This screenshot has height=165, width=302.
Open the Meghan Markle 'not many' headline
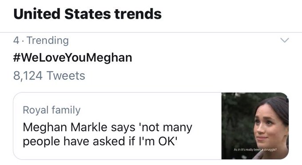[x=107, y=134]
